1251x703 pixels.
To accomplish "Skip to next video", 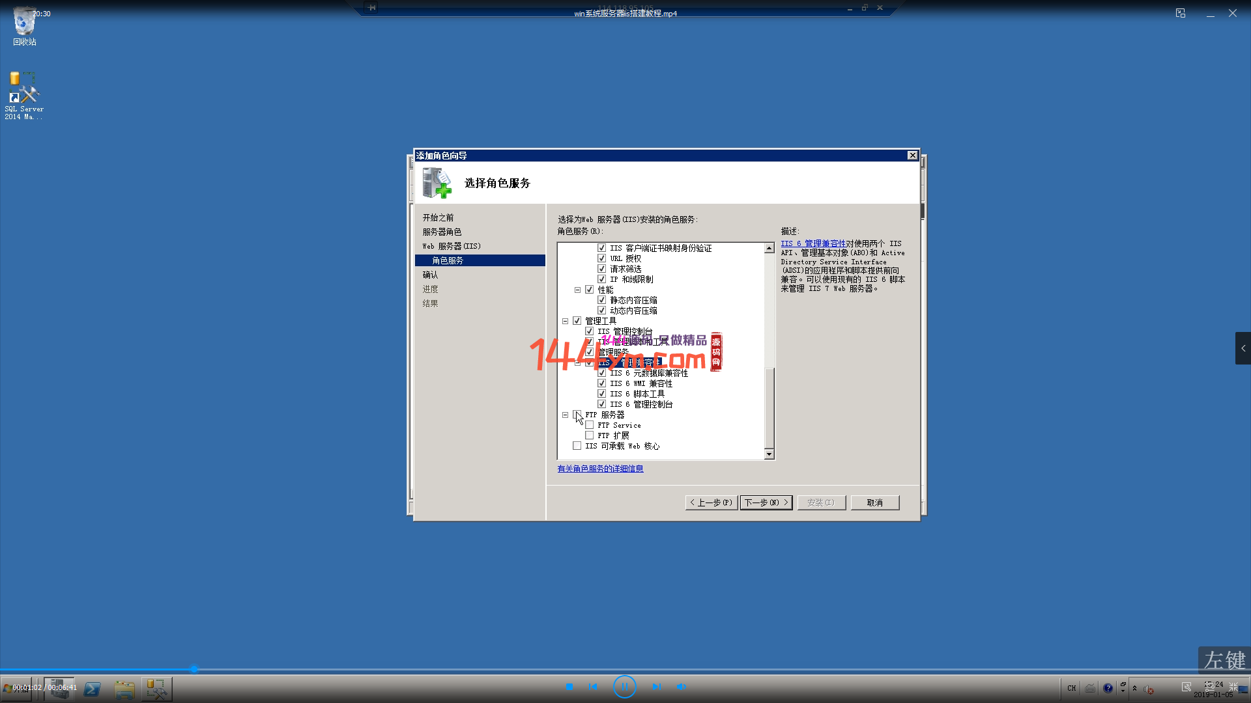I will click(656, 686).
